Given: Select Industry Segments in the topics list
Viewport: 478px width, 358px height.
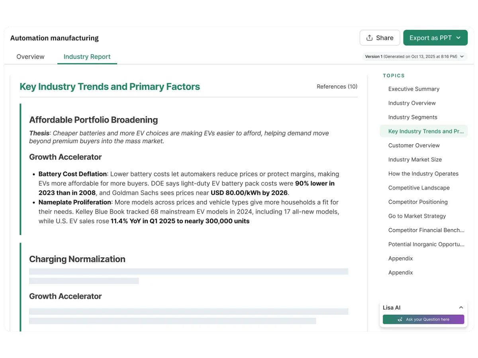Looking at the screenshot, I should (413, 117).
